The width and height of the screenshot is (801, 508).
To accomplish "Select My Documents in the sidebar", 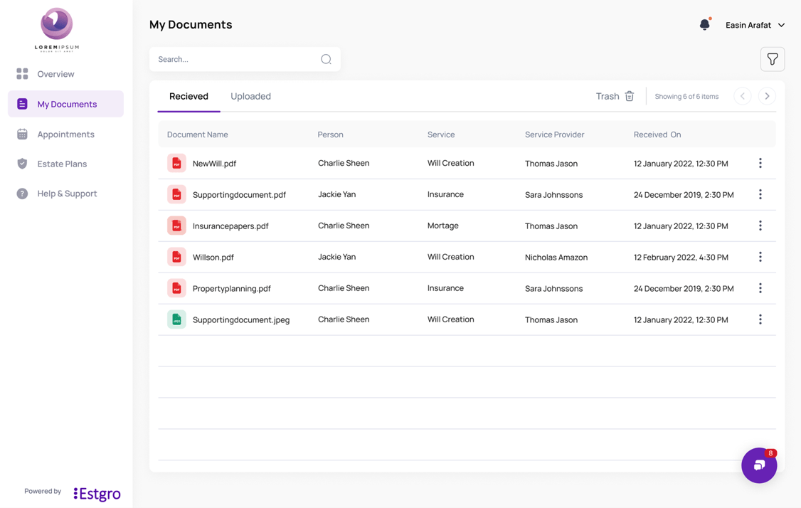I will [x=66, y=105].
